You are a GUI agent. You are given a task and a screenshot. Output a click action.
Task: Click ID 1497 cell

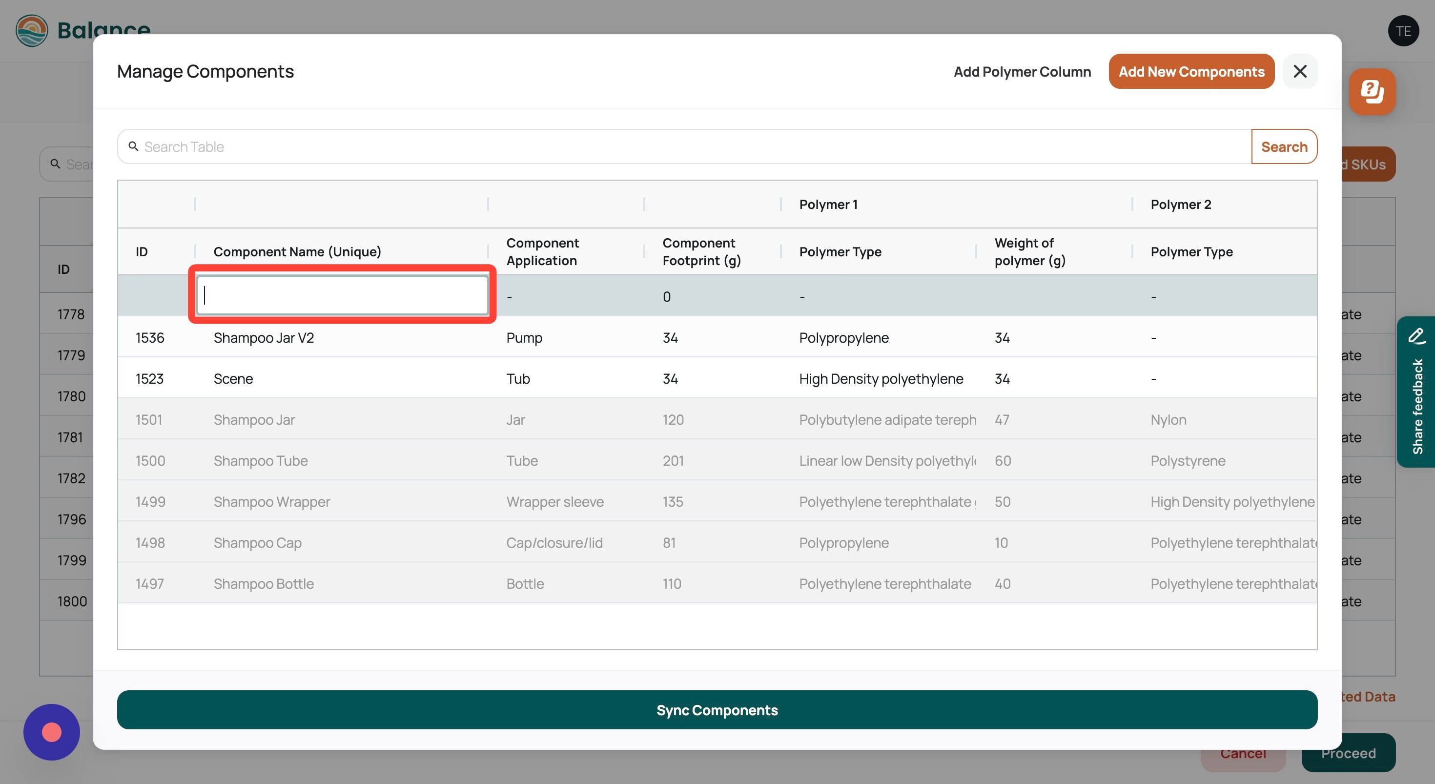pos(149,583)
